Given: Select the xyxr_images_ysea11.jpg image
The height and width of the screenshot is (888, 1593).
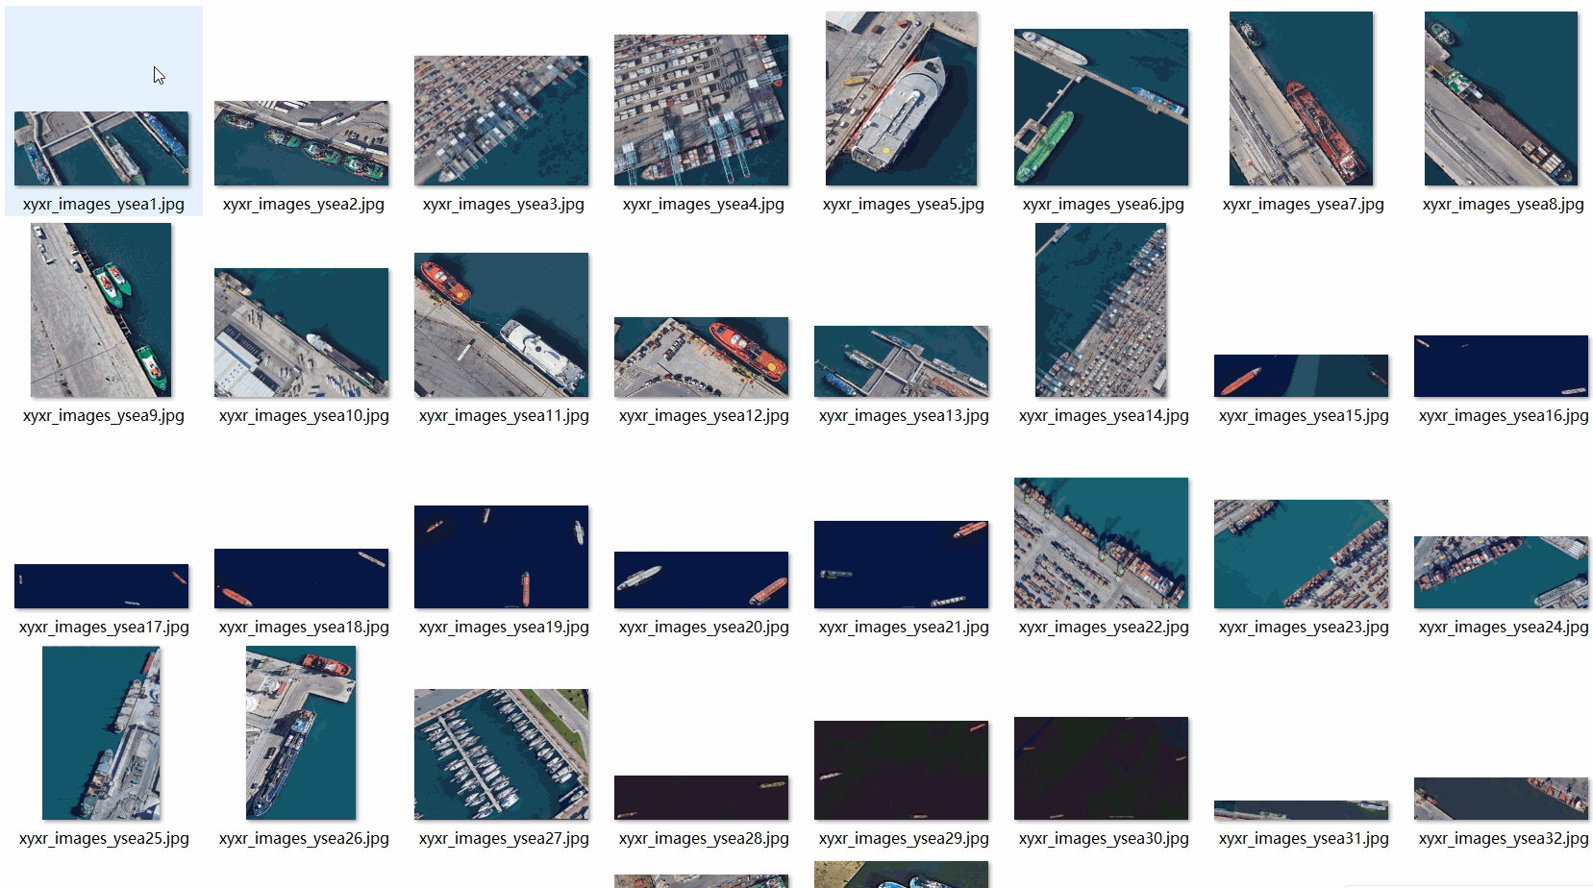Looking at the screenshot, I should 501,325.
